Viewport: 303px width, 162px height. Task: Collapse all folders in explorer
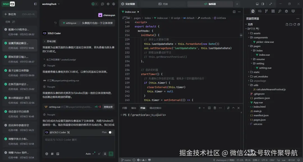coord(299,24)
